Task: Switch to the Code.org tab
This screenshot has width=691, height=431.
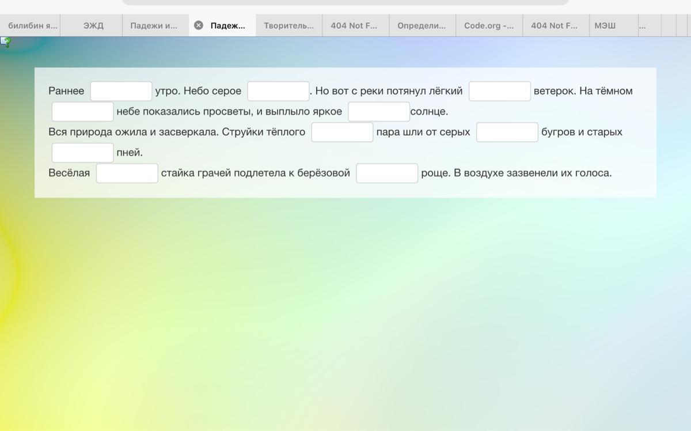Action: click(x=489, y=25)
